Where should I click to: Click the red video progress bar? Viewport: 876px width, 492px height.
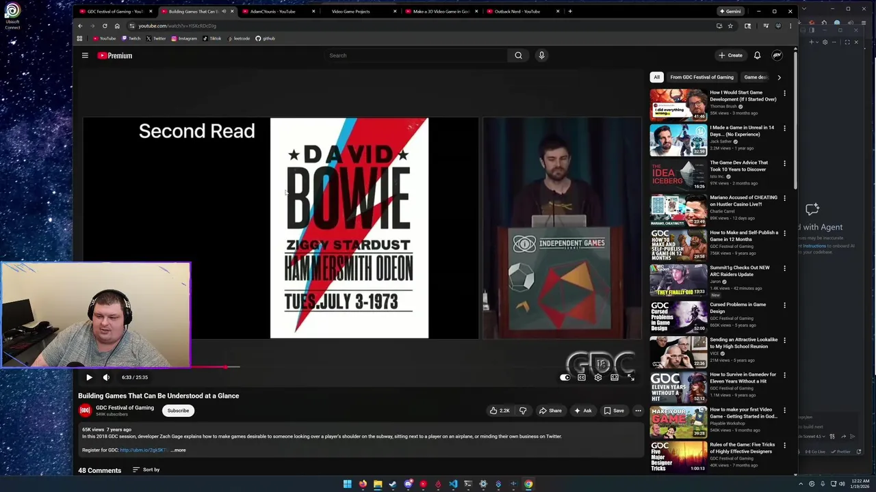(209, 367)
